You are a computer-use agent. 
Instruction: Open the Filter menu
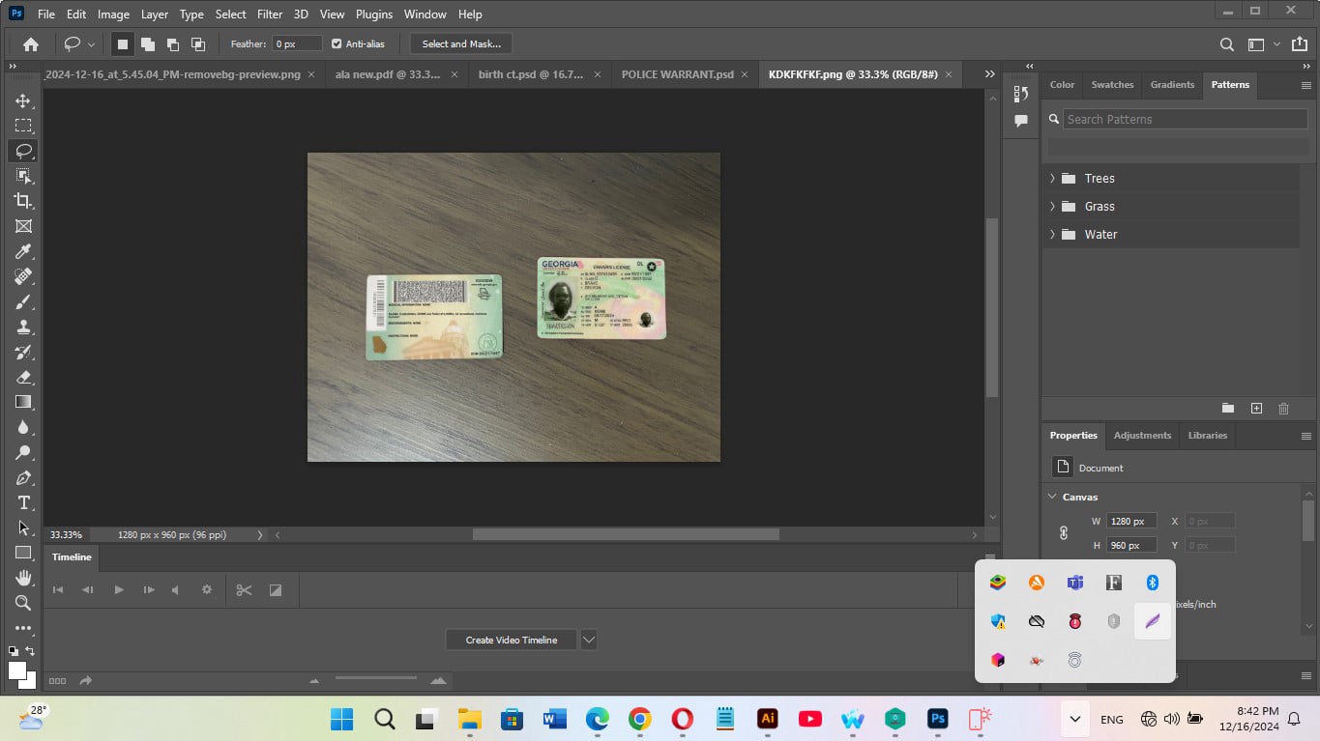coord(270,14)
